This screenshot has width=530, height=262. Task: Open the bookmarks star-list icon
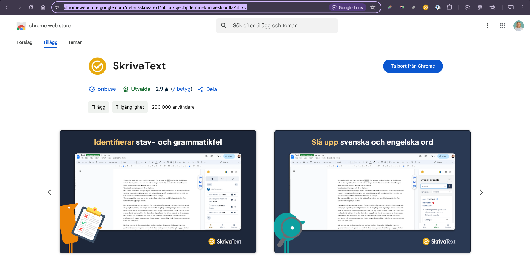point(492,7)
